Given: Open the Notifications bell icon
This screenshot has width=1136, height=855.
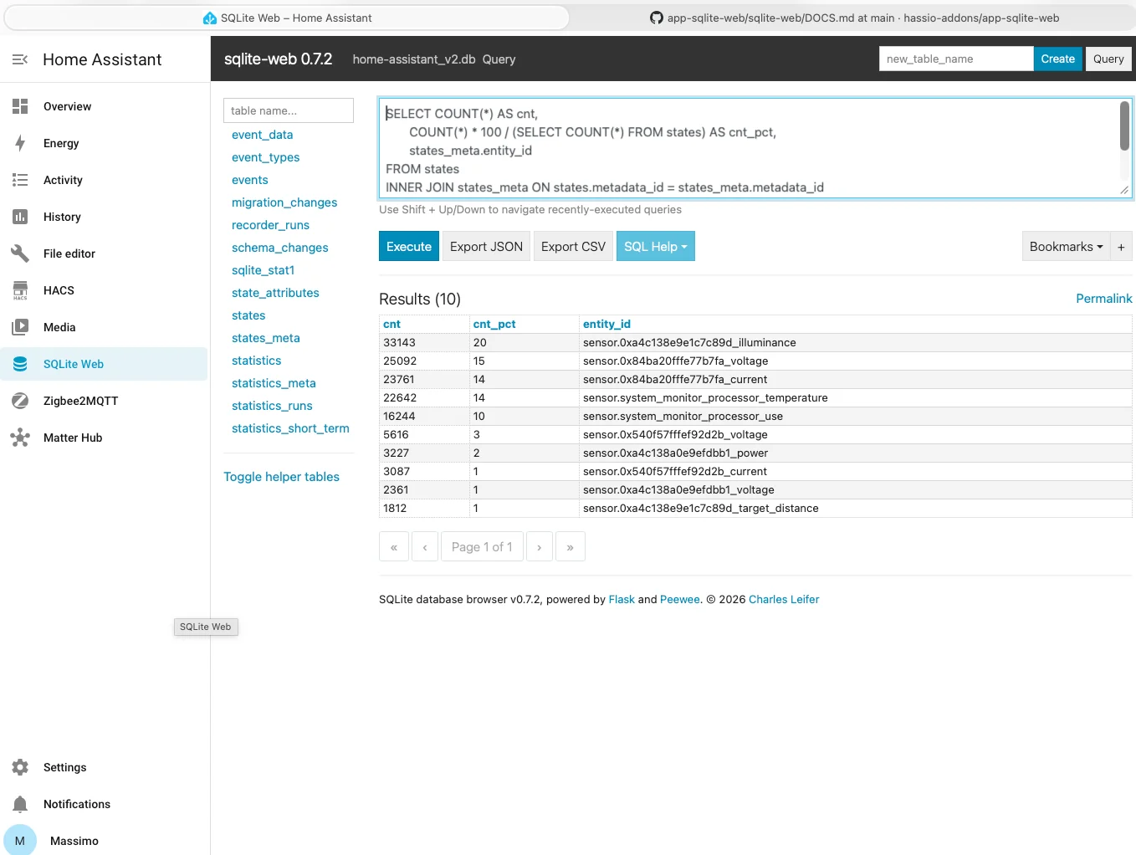Looking at the screenshot, I should [x=20, y=804].
